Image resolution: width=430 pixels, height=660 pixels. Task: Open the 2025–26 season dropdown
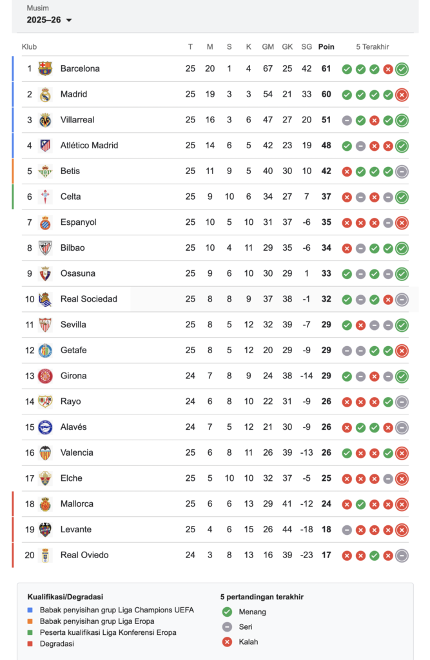(x=49, y=20)
